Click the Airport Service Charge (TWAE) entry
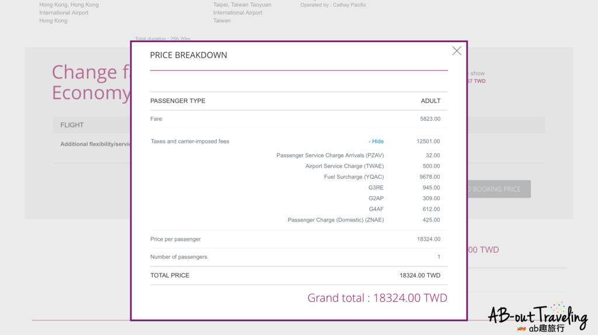This screenshot has height=335, width=598. click(345, 167)
